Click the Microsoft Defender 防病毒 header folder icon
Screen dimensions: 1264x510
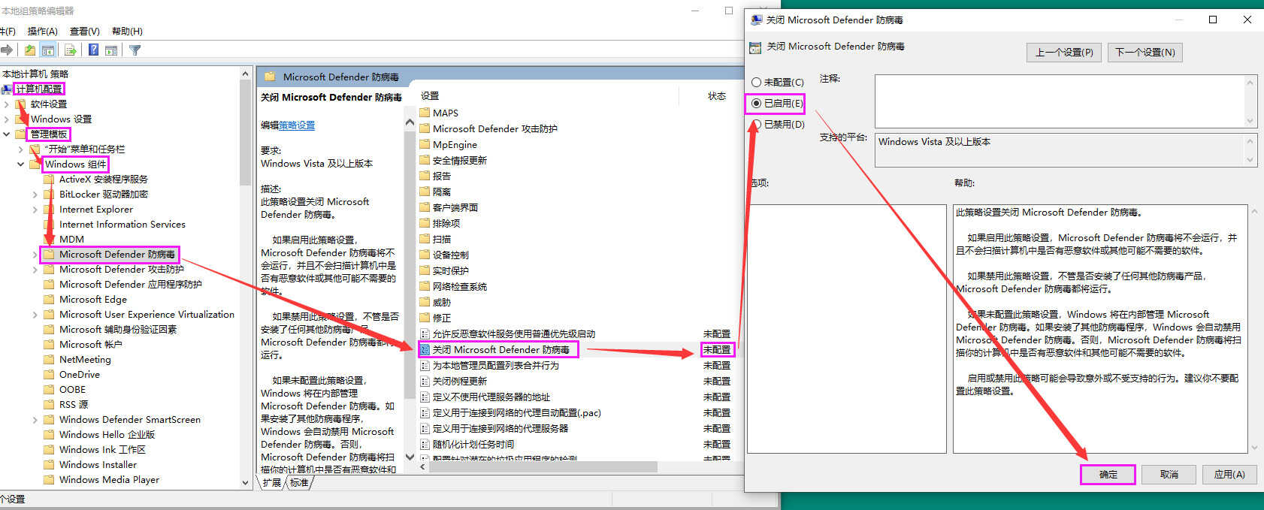point(268,77)
